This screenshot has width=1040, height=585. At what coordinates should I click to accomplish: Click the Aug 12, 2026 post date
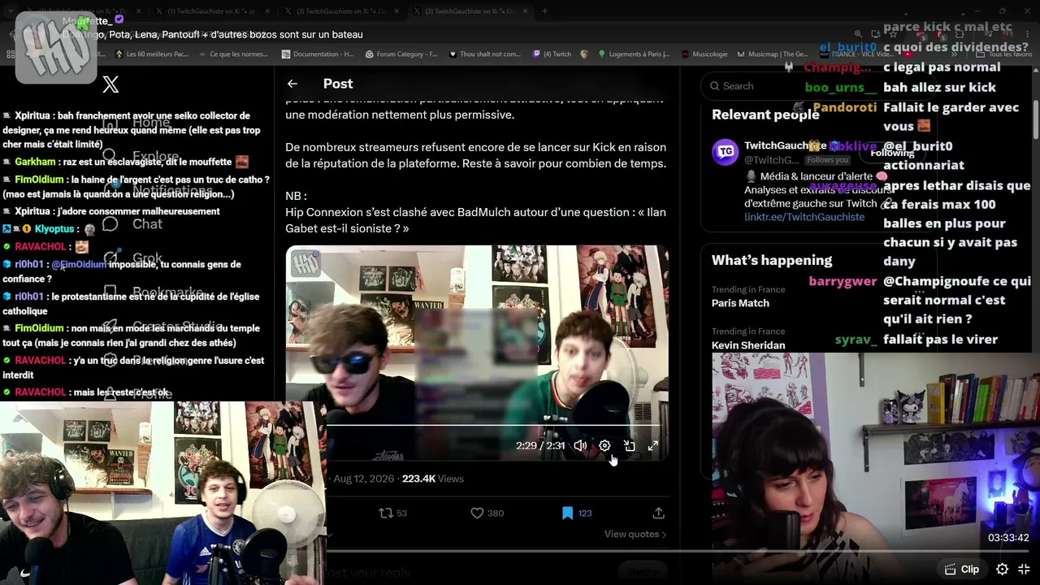tap(364, 479)
